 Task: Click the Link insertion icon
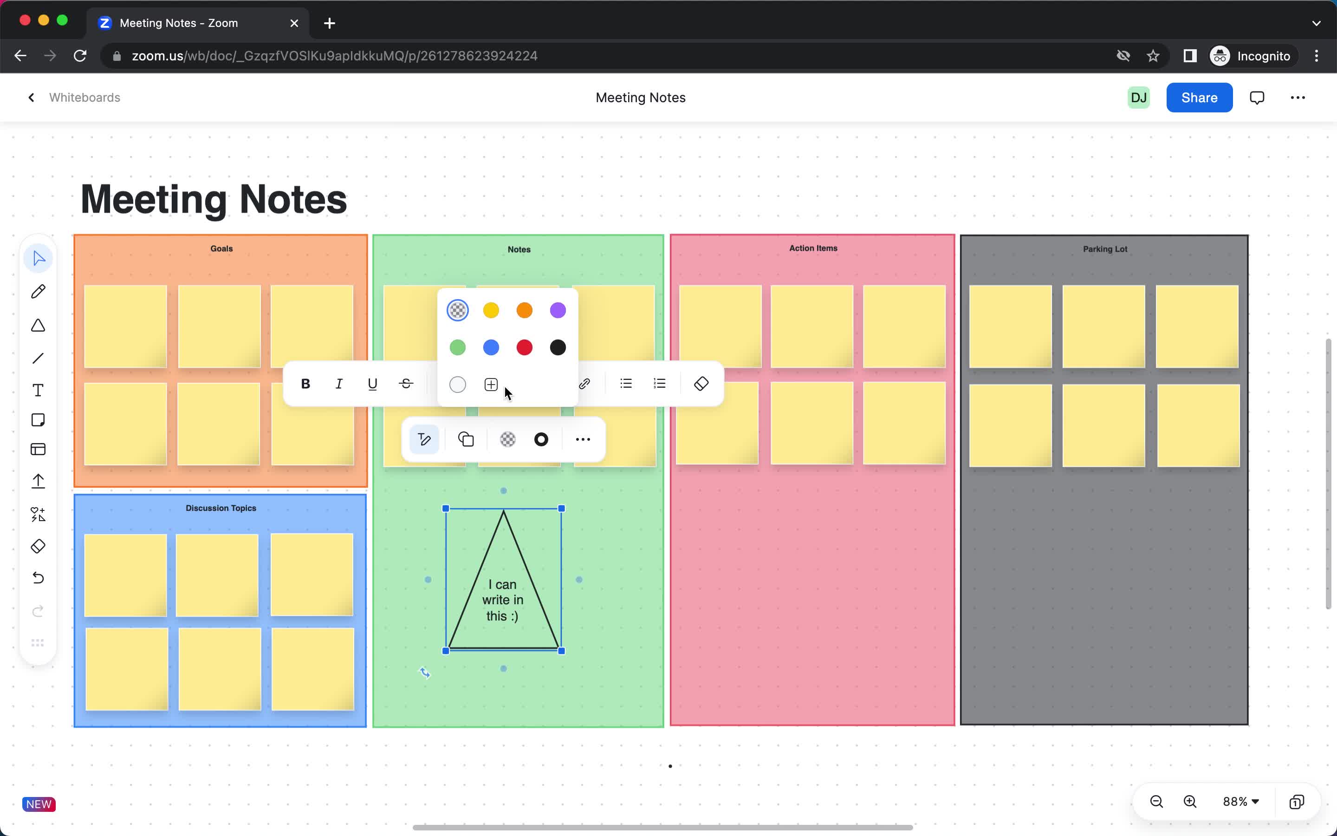click(x=585, y=383)
